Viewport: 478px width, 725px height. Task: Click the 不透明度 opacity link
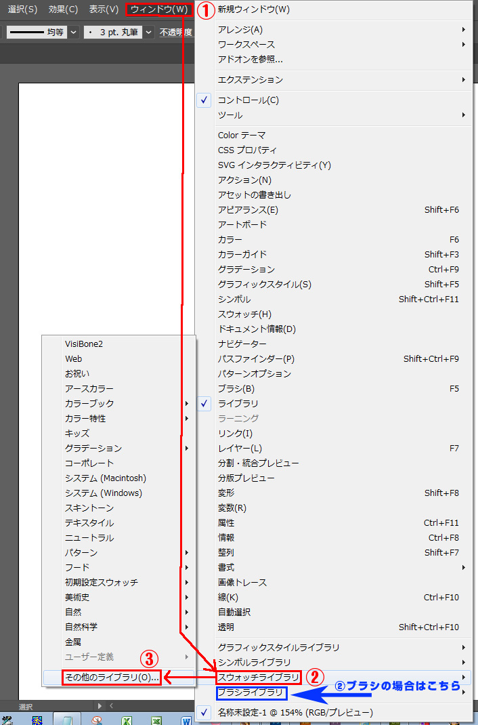coord(175,32)
